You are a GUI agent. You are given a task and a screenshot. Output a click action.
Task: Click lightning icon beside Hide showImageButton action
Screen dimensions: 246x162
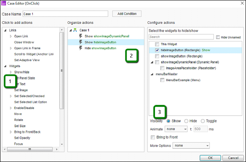[x=81, y=48]
